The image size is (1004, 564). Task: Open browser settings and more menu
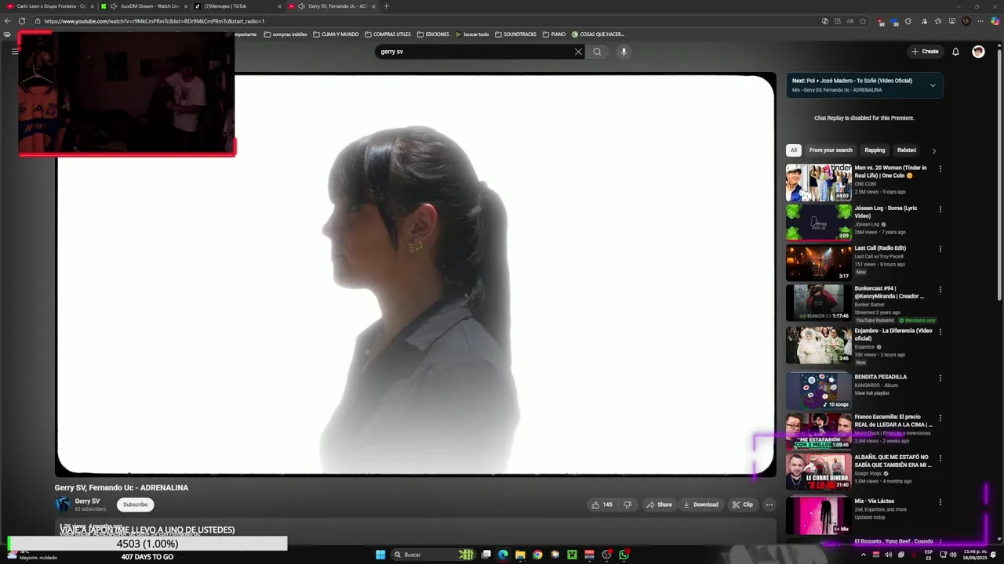tap(980, 21)
